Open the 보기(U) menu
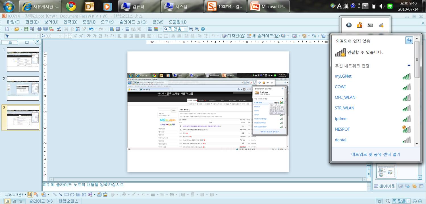 [x=51, y=22]
